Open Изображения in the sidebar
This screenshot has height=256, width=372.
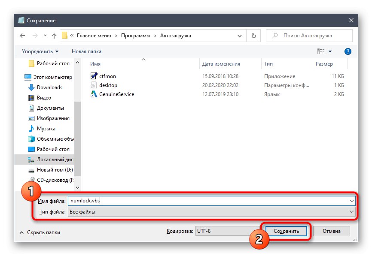[53, 118]
